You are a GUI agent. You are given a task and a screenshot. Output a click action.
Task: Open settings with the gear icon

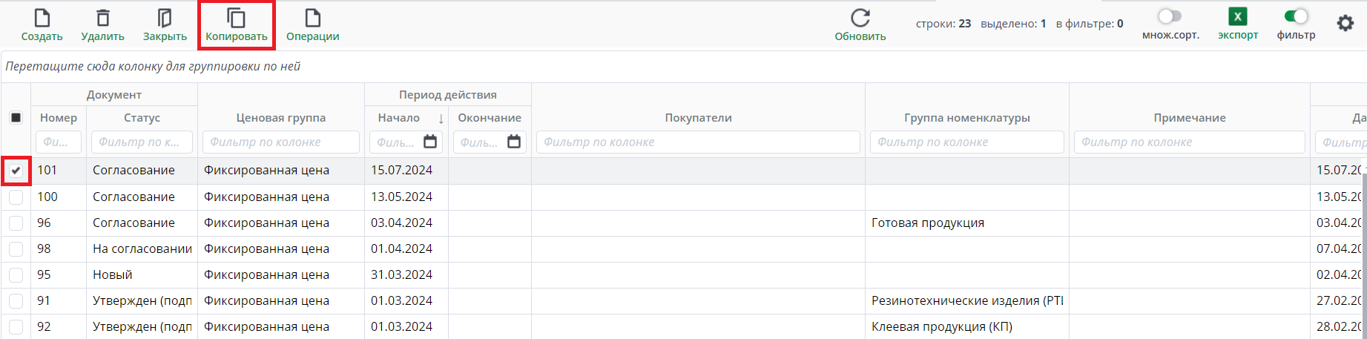pos(1345,24)
